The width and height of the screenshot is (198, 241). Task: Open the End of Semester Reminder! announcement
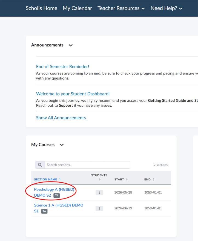(x=62, y=67)
